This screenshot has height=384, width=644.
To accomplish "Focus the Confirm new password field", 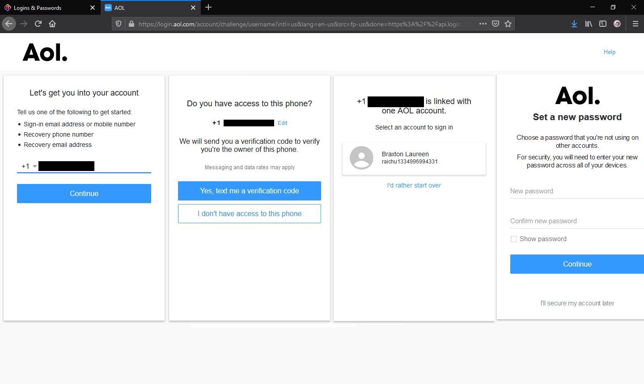I will [x=577, y=221].
